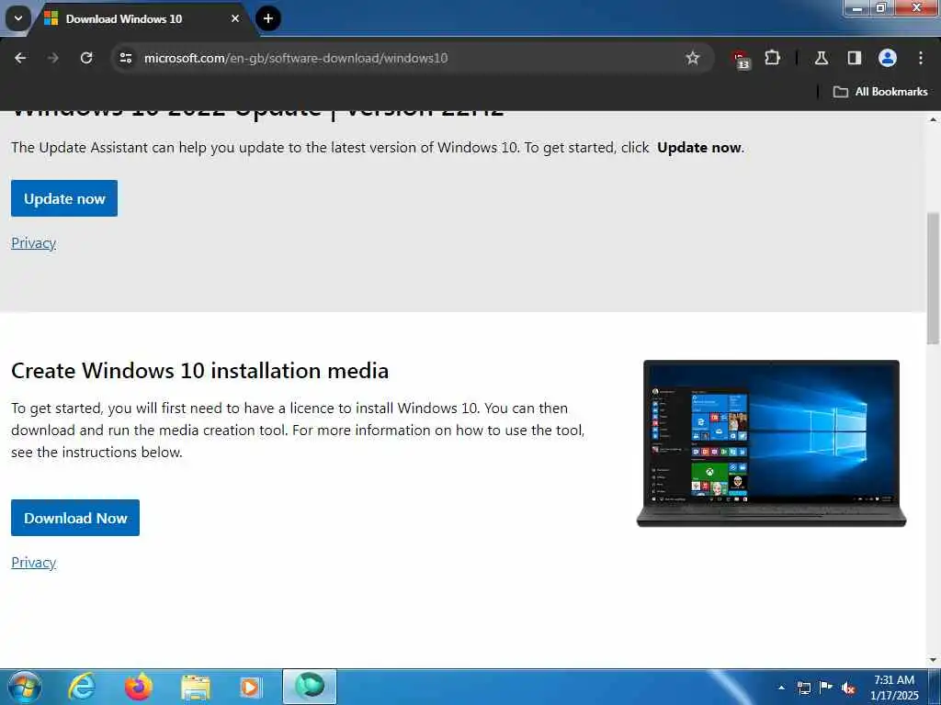Click the muted volume tray icon
The image size is (941, 705).
click(848, 688)
